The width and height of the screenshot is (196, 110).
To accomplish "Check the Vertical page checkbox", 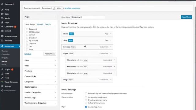I will pos(27,35).
